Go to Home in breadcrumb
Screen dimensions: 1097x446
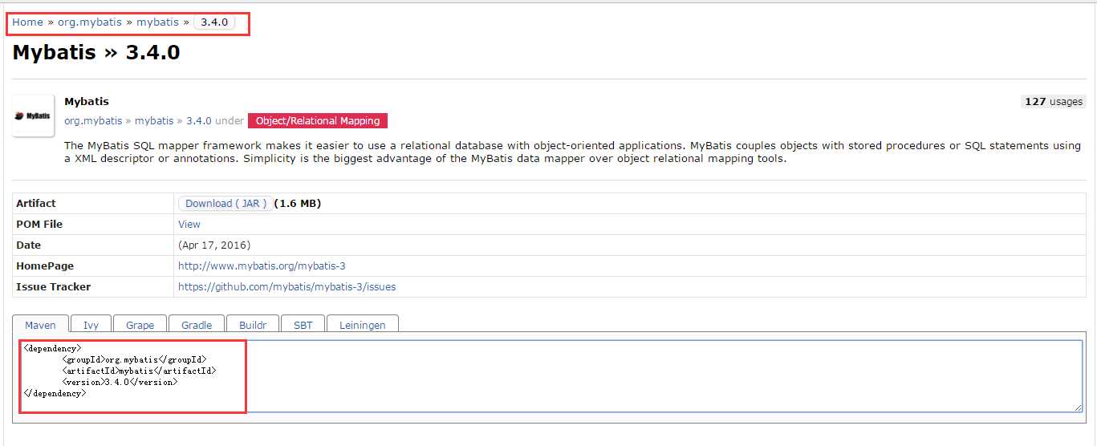27,22
